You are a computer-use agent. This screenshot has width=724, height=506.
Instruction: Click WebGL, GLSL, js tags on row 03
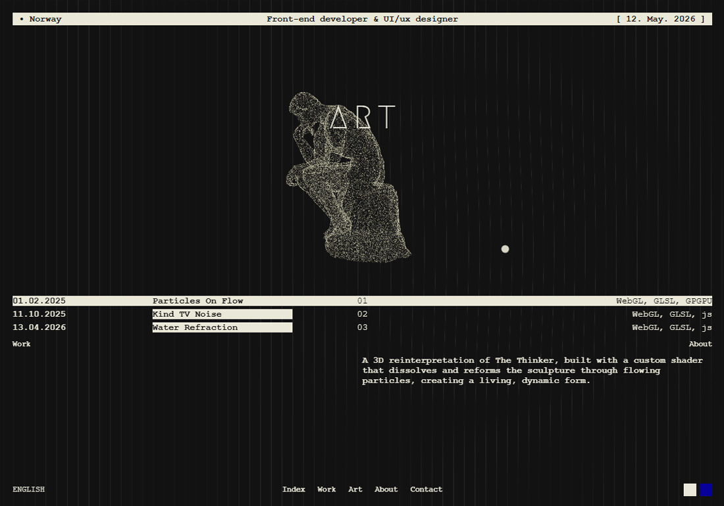(672, 328)
